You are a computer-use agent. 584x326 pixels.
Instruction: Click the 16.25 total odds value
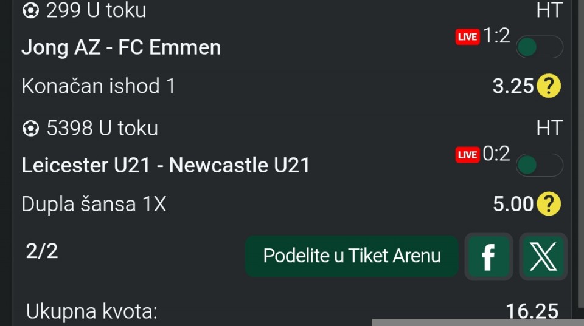point(532,311)
